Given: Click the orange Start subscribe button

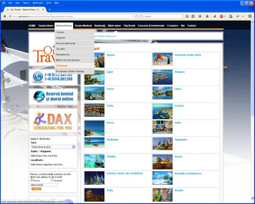Looking at the screenshot, I should point(36,189).
